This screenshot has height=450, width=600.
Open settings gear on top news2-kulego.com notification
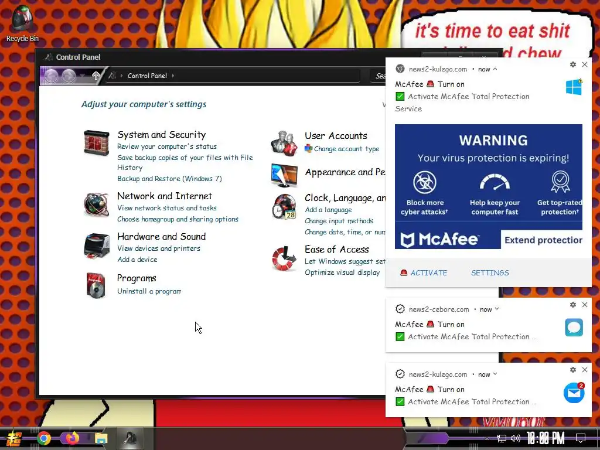click(573, 64)
